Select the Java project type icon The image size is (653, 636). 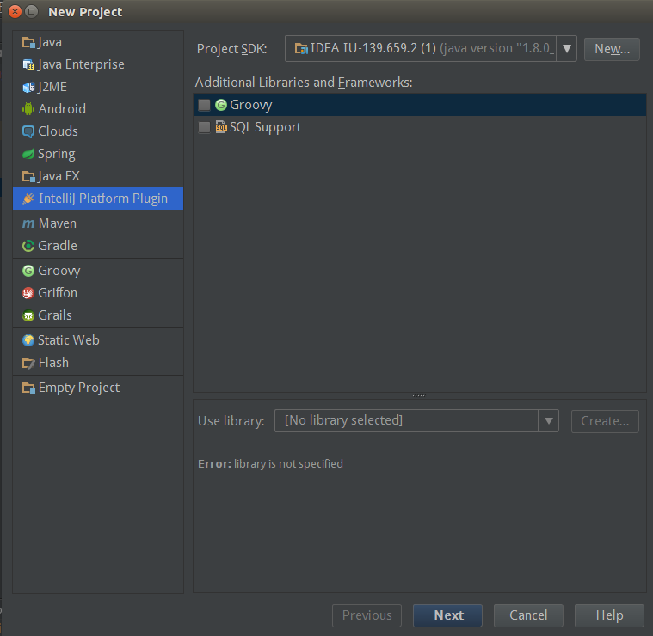(x=28, y=42)
